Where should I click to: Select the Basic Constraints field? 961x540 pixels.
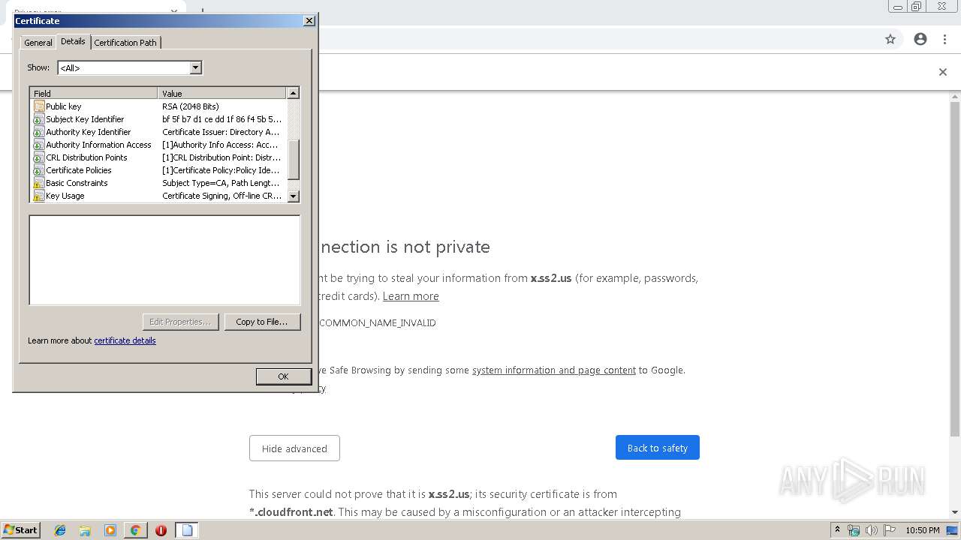pyautogui.click(x=158, y=183)
